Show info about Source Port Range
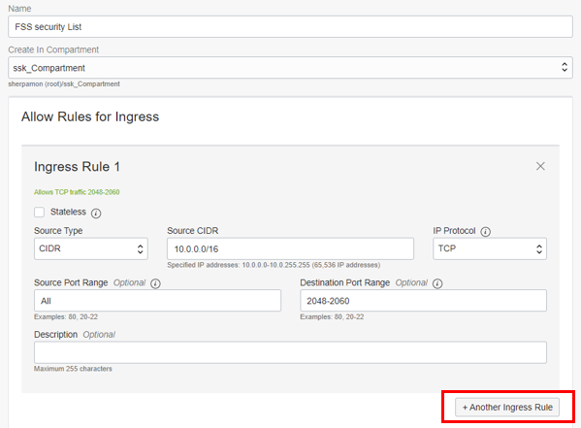The width and height of the screenshot is (581, 428). pyautogui.click(x=155, y=283)
